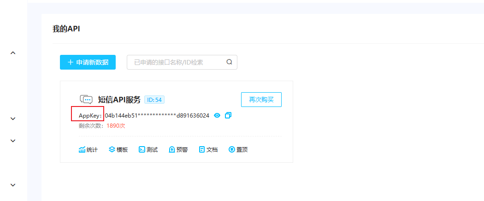The image size is (484, 201).
Task: Collapse the sidebar section with up chevron
Action: click(x=13, y=53)
